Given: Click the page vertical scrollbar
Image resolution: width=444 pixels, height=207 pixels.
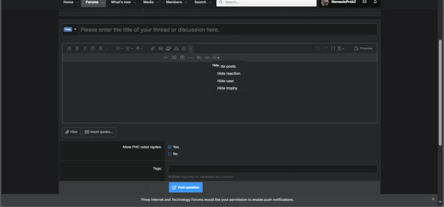Looking at the screenshot, I should tap(441, 92).
